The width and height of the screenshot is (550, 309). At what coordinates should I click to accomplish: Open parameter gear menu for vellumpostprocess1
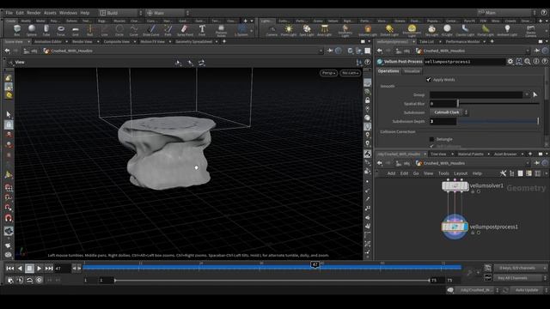(x=510, y=62)
